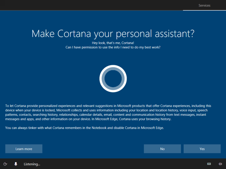Viewport: 226px width, 169px height.
Task: Accept Cortana by clicking Yes
Action: point(202,149)
